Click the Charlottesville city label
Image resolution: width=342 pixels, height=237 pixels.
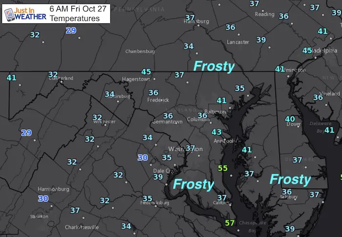point(82,227)
